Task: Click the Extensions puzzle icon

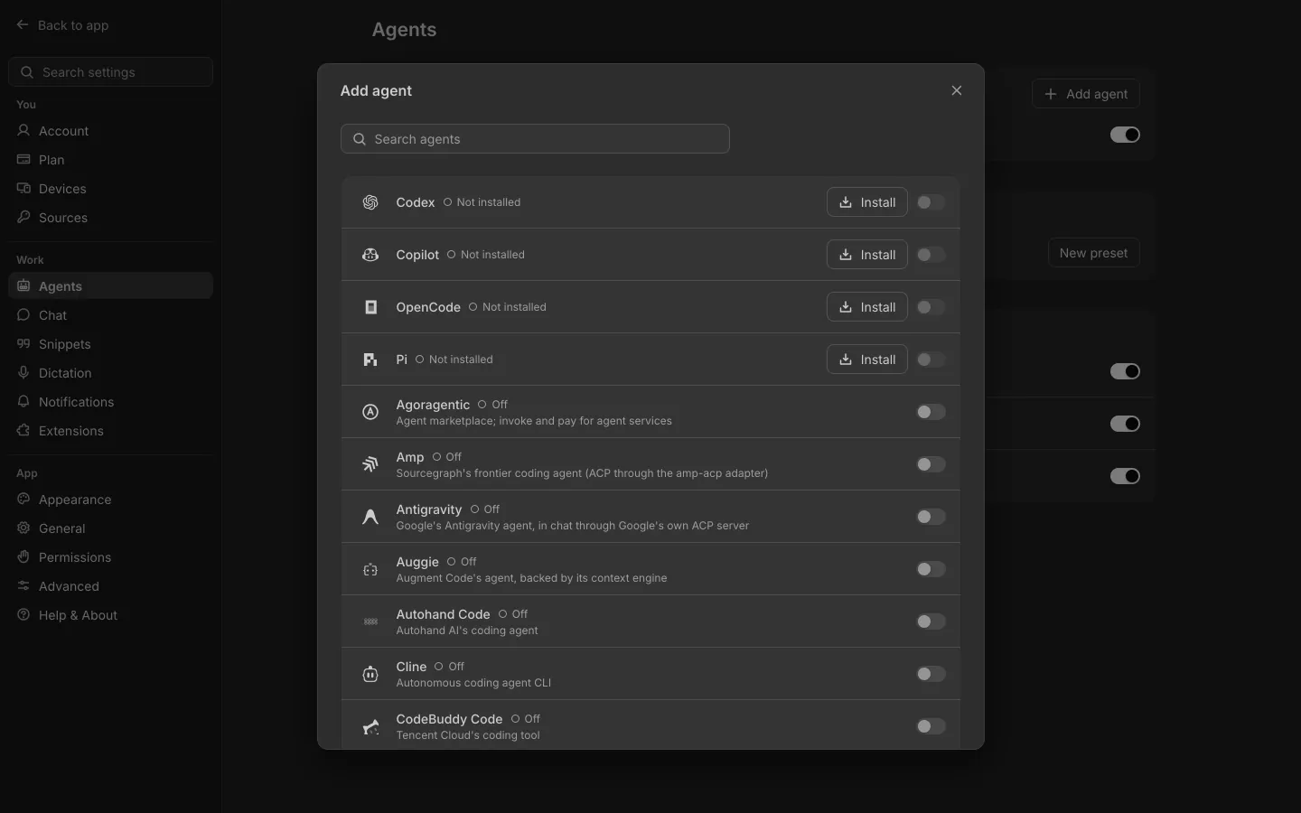Action: coord(23,431)
